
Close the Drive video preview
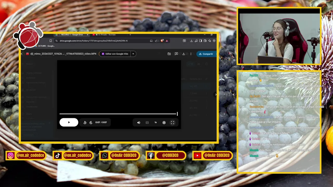pyautogui.click(x=22, y=54)
